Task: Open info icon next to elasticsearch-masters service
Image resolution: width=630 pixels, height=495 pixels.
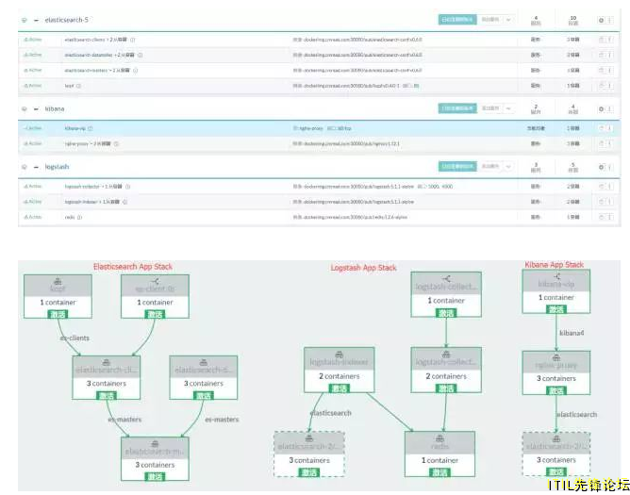Action: click(136, 71)
